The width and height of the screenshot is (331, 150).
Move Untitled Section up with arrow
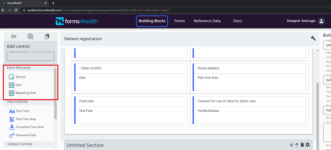click(297, 145)
